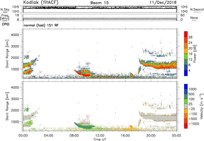Click the Power panel 'Slant Range [km]' label
This screenshot has width=204, height=141.
[x=7, y=54]
